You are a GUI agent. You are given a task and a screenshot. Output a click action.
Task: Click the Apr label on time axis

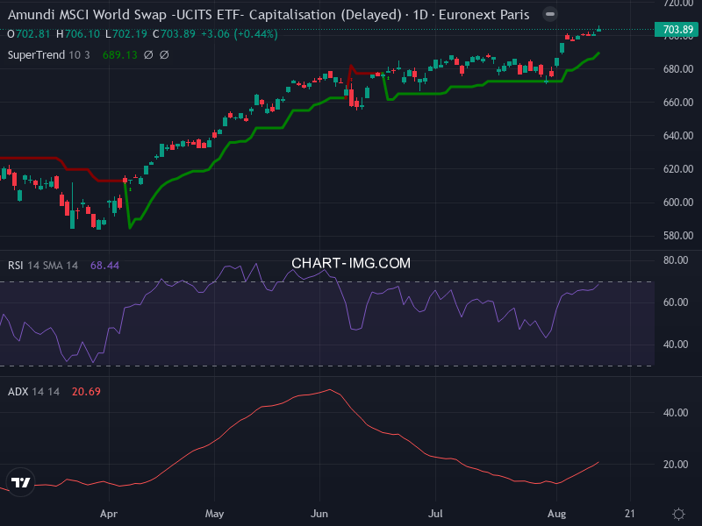point(109,514)
